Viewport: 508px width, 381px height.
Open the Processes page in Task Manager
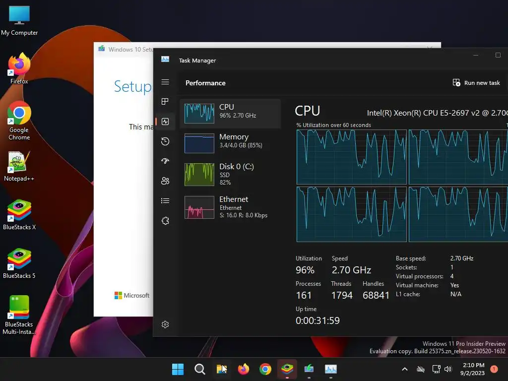pos(165,102)
